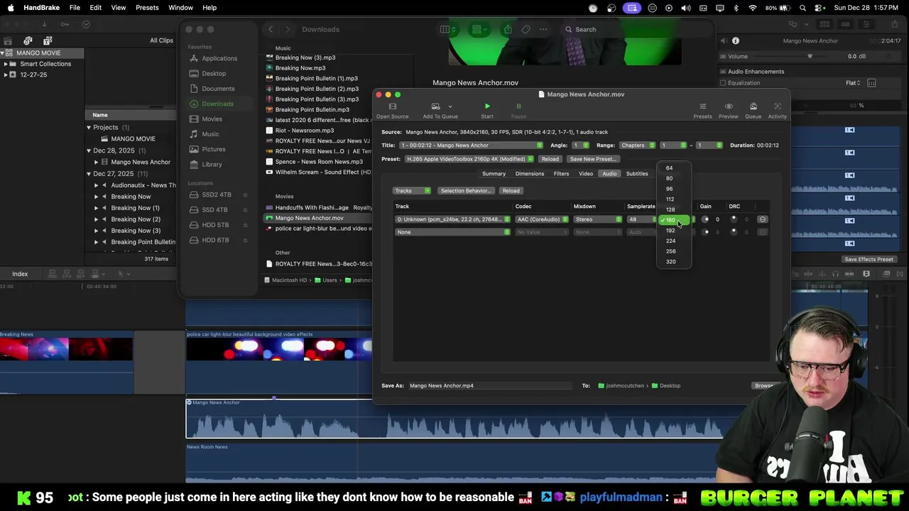909x511 pixels.
Task: Show the inspector info icon in Final Cut
Action: (736, 41)
